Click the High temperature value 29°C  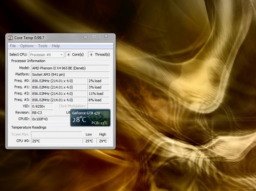tap(103, 141)
